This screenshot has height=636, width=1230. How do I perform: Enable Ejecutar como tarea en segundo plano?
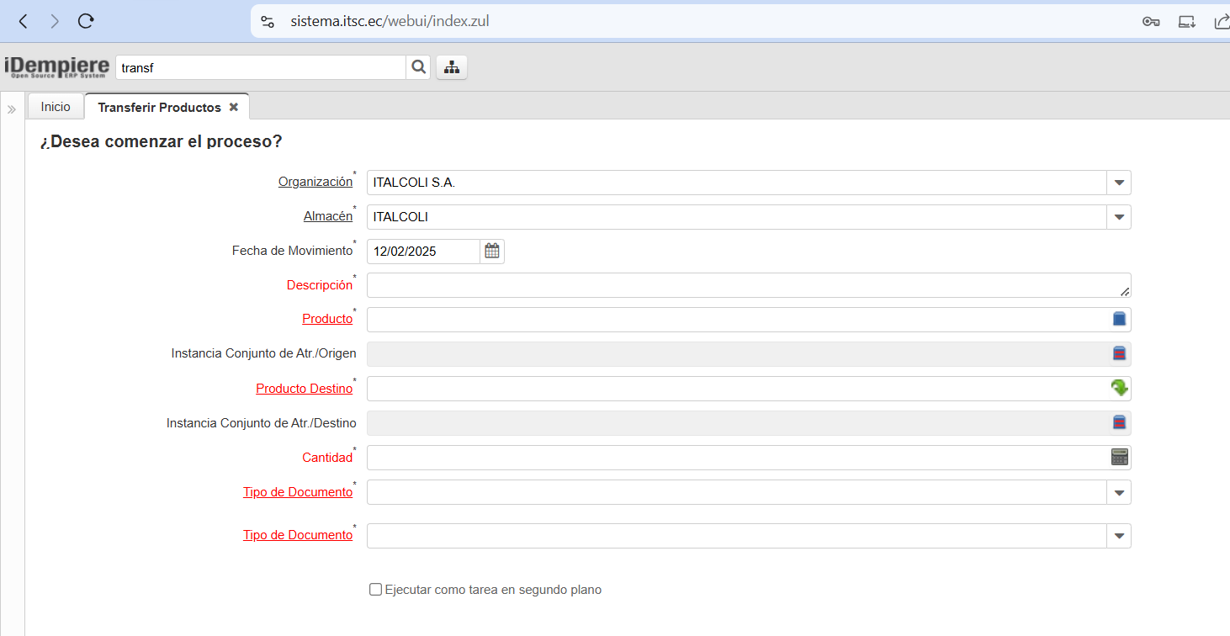click(x=376, y=590)
